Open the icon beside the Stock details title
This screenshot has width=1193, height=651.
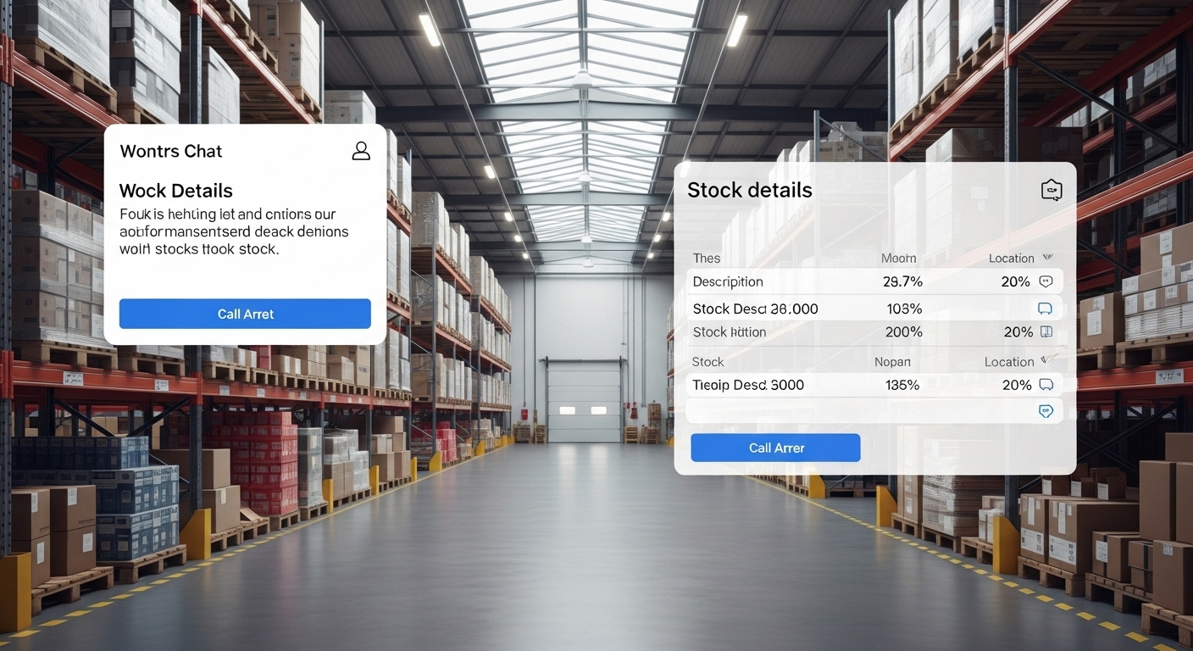tap(1052, 190)
